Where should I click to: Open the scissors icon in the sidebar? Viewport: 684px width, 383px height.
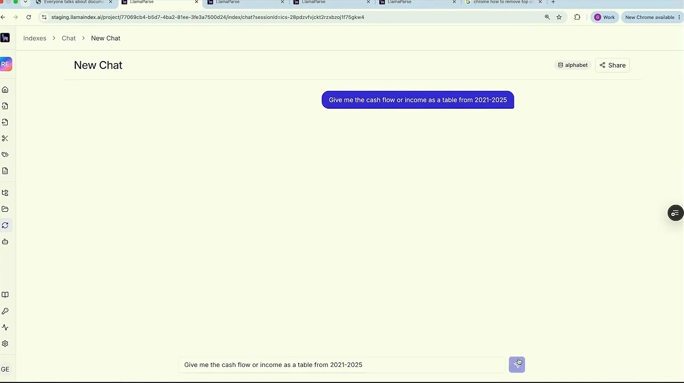coord(5,139)
